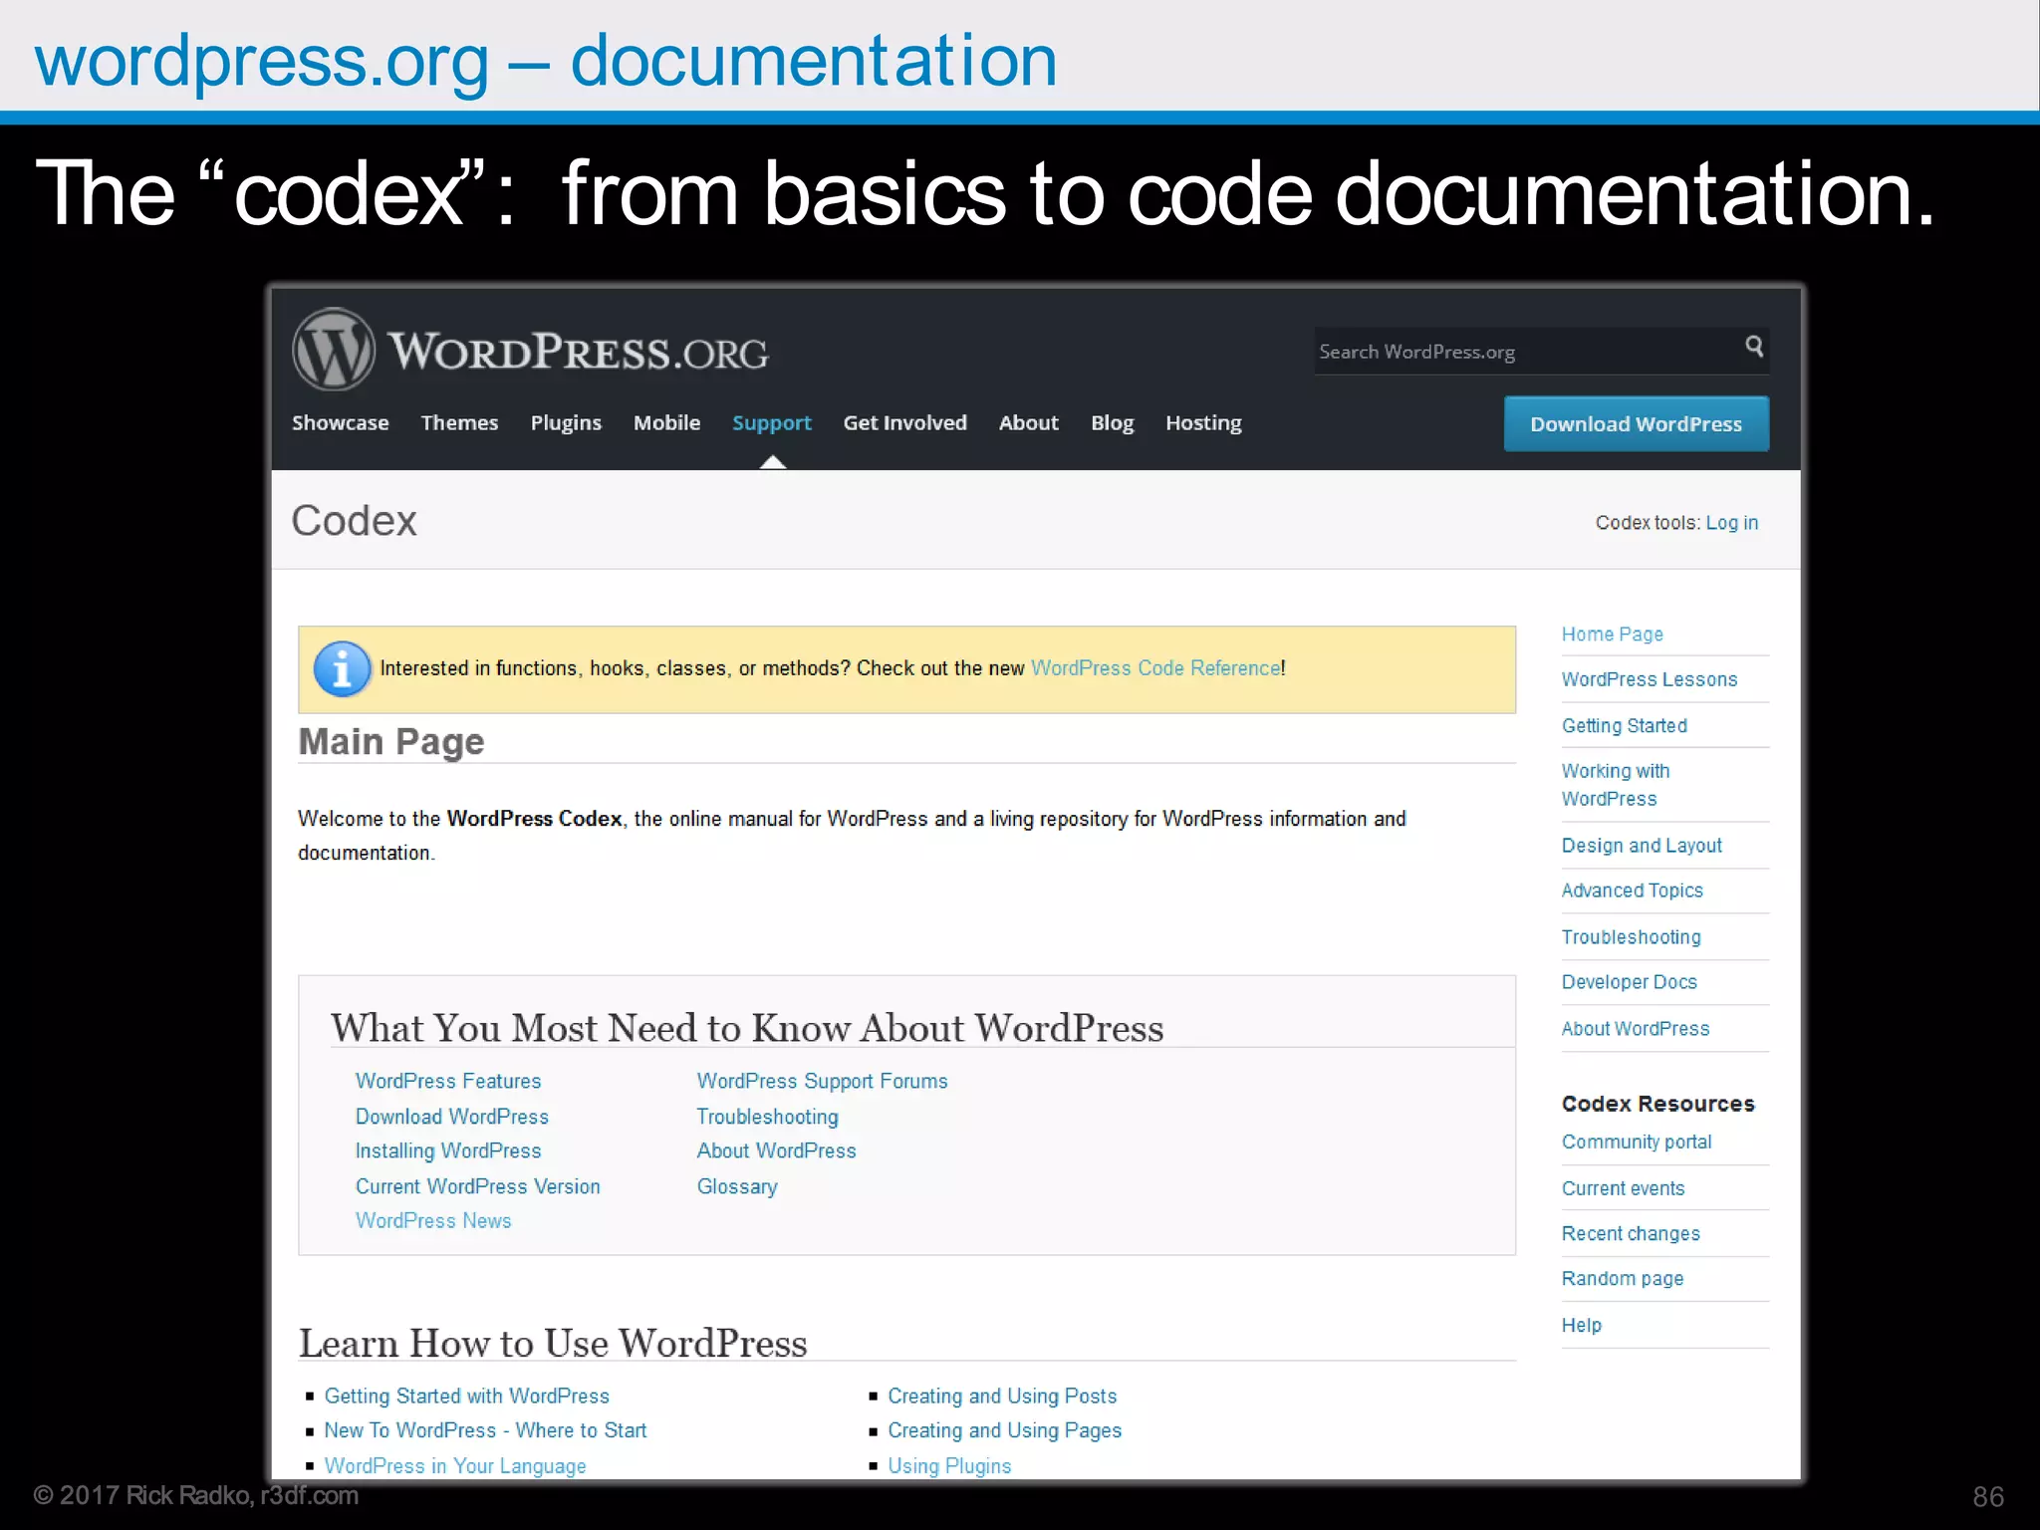Open the Get Involved menu item
This screenshot has height=1530, width=2040.
[904, 422]
